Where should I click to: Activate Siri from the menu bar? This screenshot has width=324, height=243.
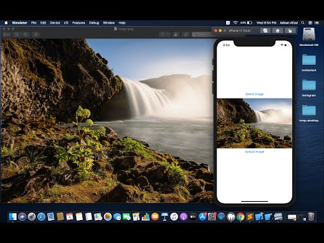tap(310, 23)
